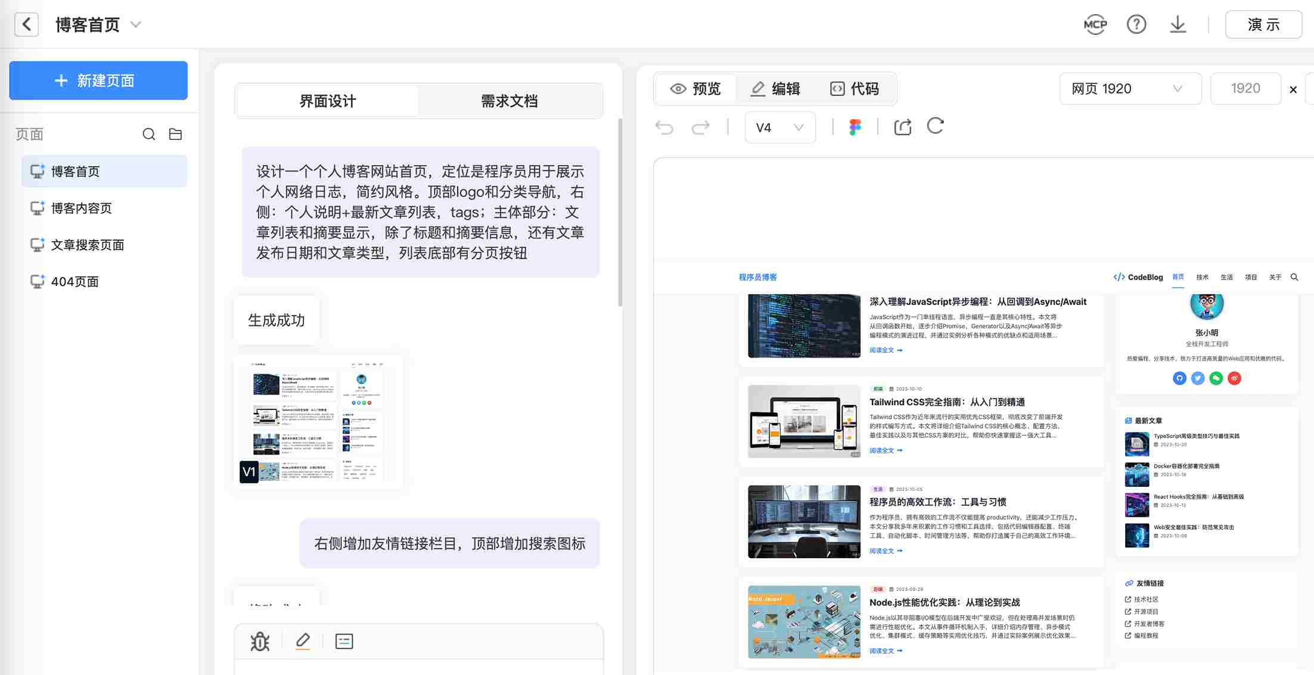Click the share export icon
The width and height of the screenshot is (1314, 675).
tap(902, 127)
